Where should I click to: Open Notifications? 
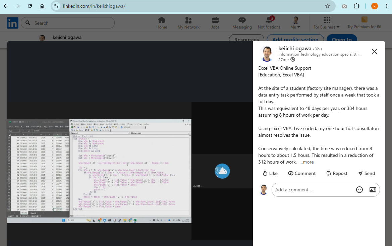pyautogui.click(x=269, y=23)
